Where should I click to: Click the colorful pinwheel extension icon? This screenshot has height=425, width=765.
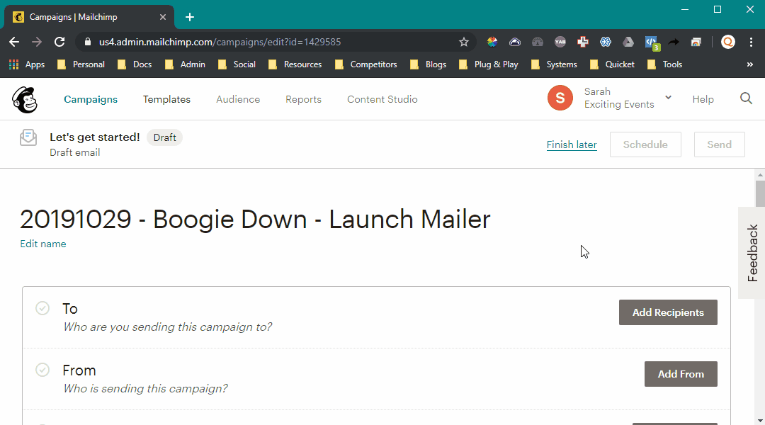point(492,42)
